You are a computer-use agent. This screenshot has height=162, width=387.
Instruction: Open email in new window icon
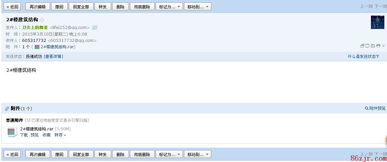363,46
